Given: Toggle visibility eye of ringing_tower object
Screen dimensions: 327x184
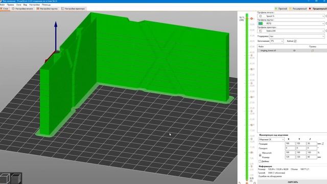Looking at the screenshot, I should [x=294, y=51].
